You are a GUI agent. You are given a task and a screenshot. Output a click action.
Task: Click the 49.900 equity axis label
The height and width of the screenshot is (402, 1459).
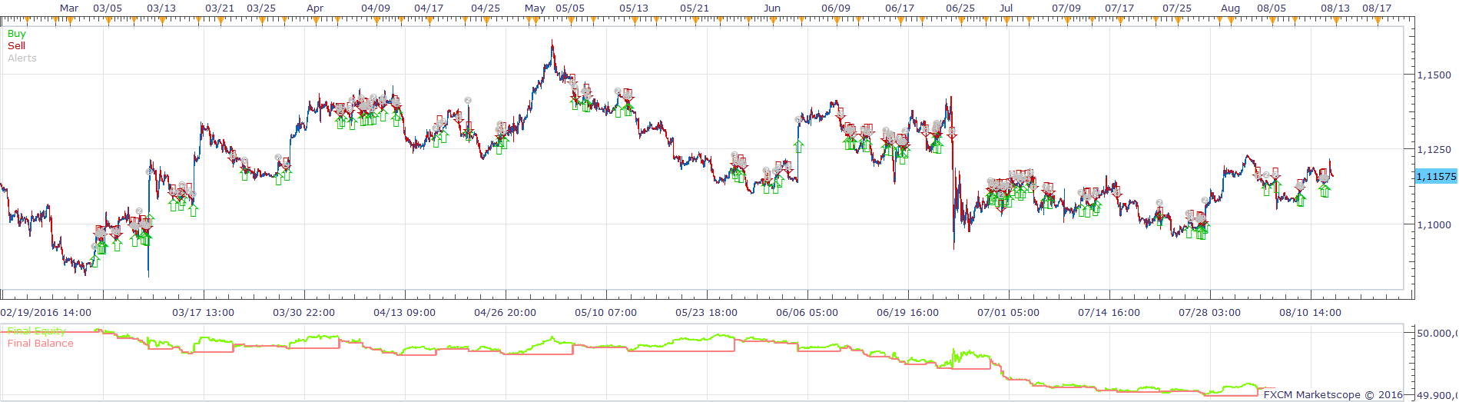coord(1436,396)
